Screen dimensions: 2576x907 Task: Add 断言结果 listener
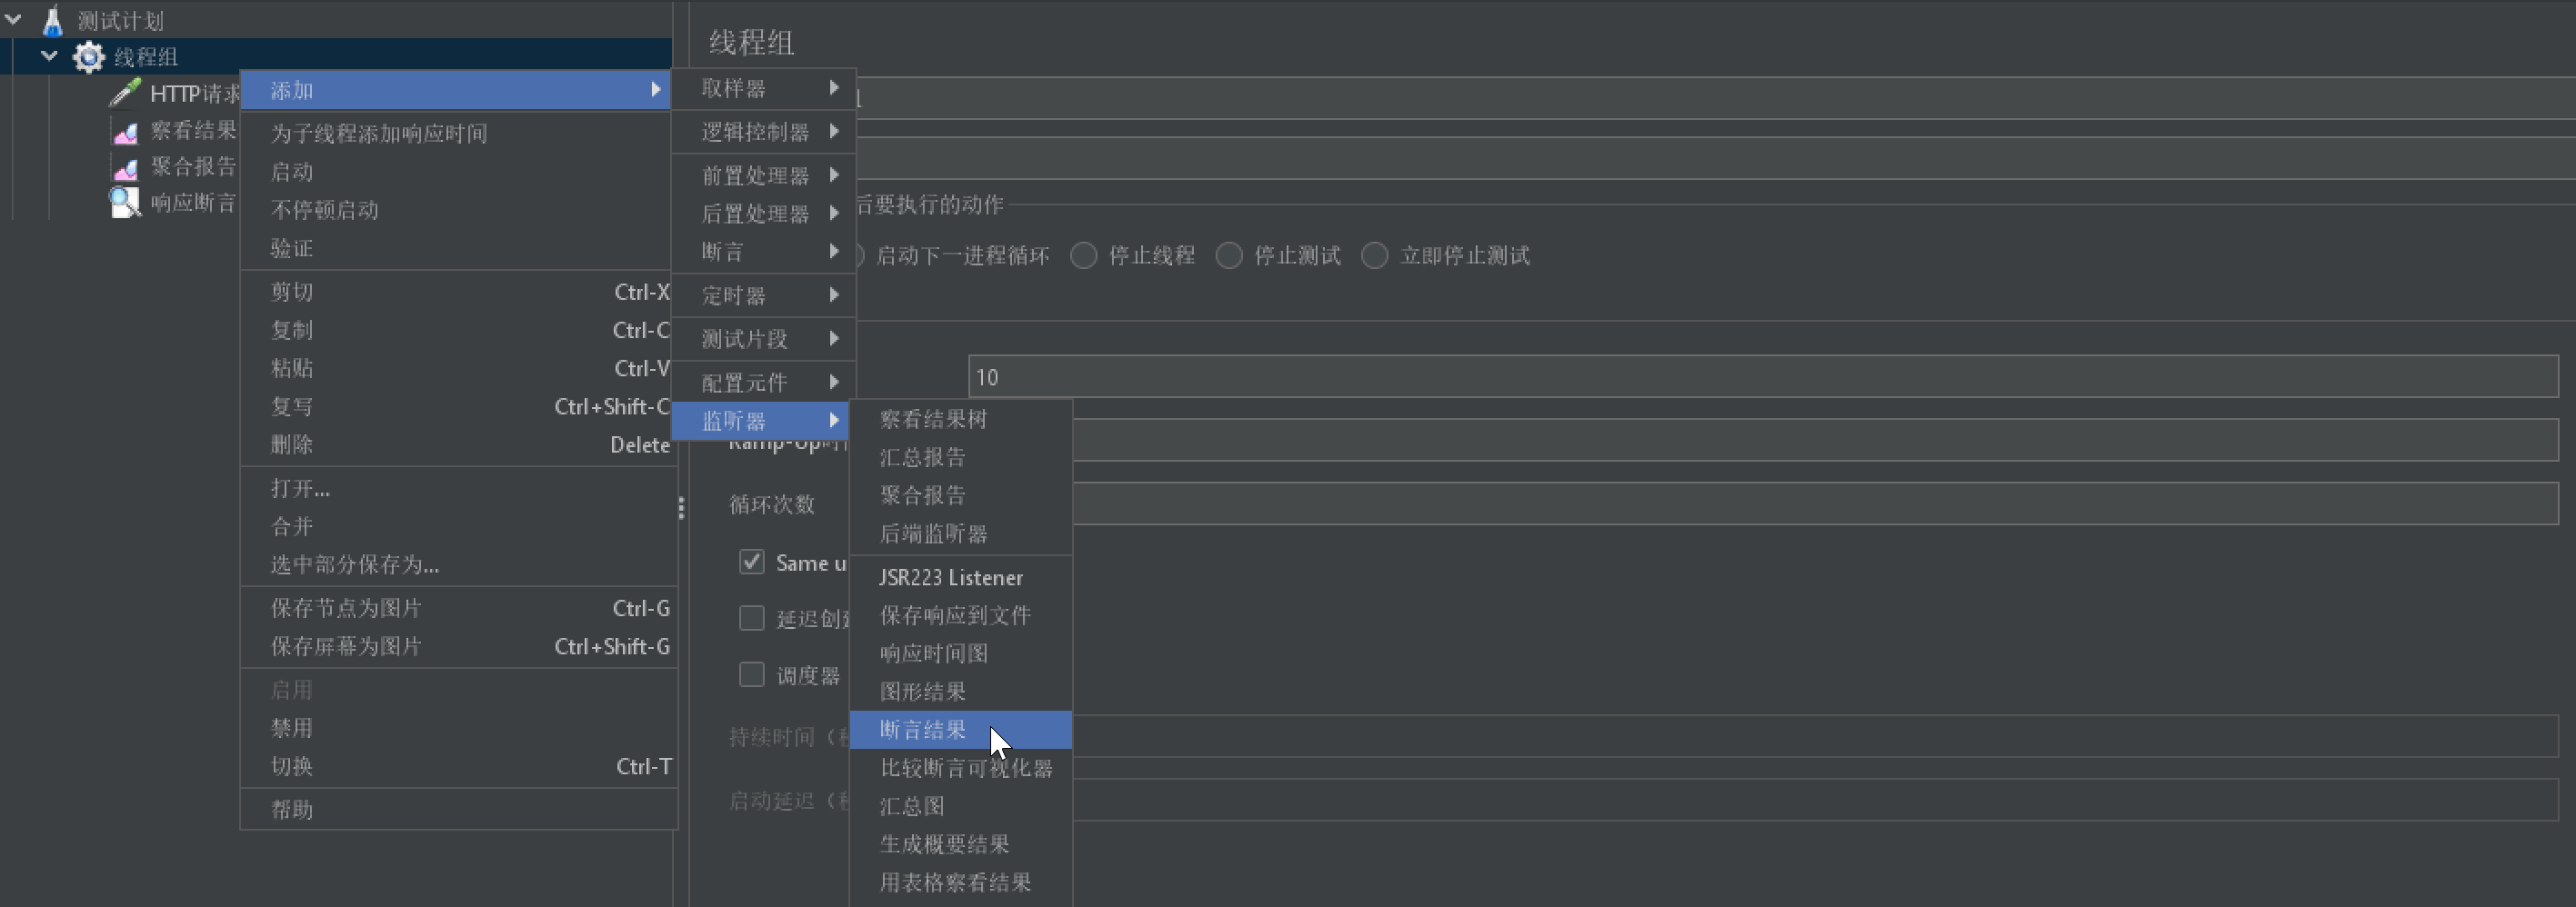click(961, 729)
